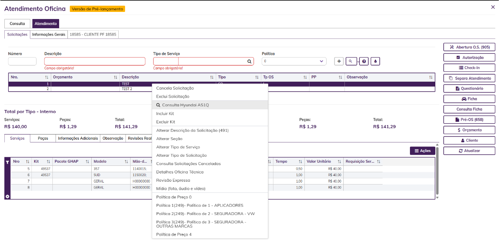
Task: Click the droplet icon button
Action: pos(375,61)
